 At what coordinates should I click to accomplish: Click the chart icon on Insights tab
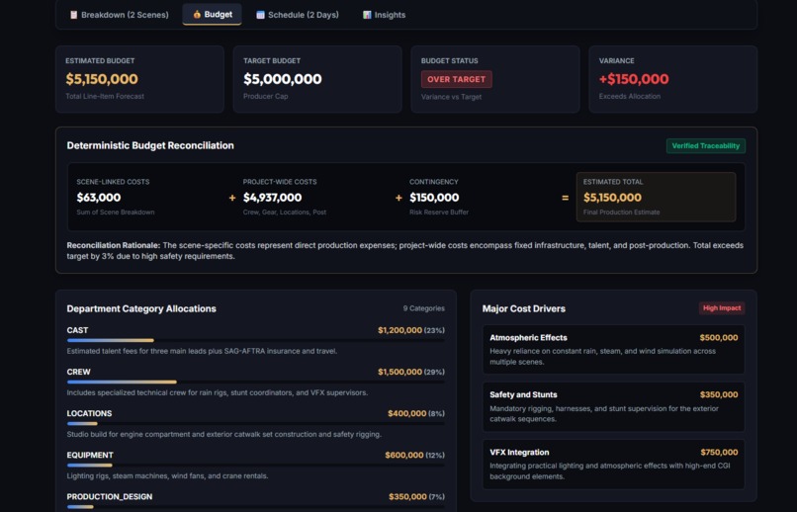click(x=367, y=15)
